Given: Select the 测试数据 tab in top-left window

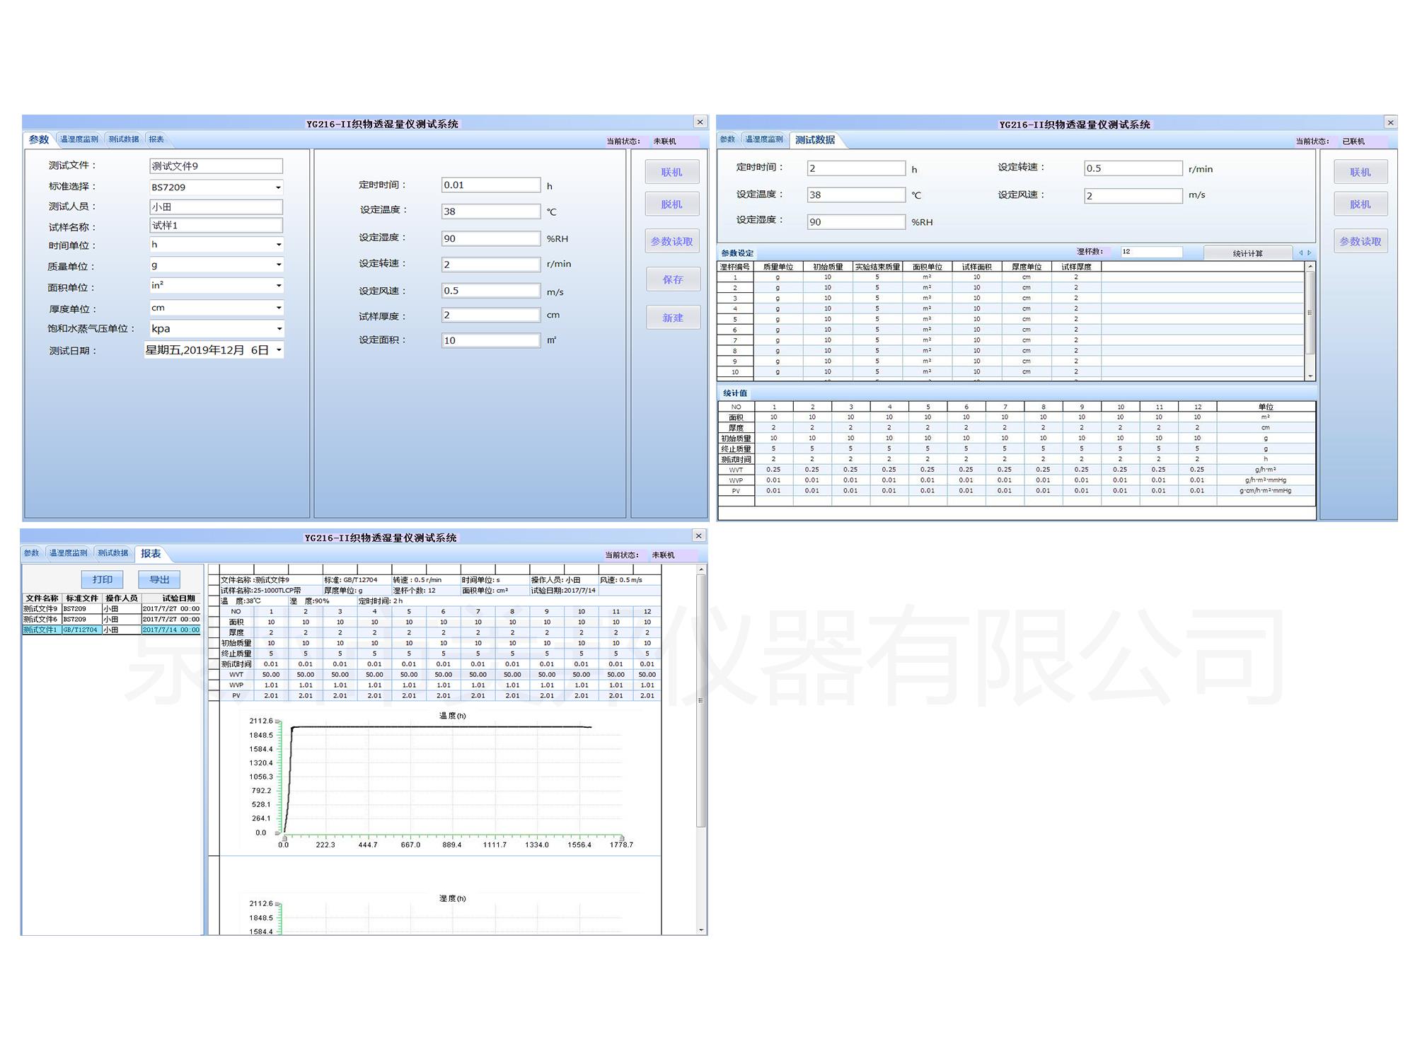Looking at the screenshot, I should point(124,139).
